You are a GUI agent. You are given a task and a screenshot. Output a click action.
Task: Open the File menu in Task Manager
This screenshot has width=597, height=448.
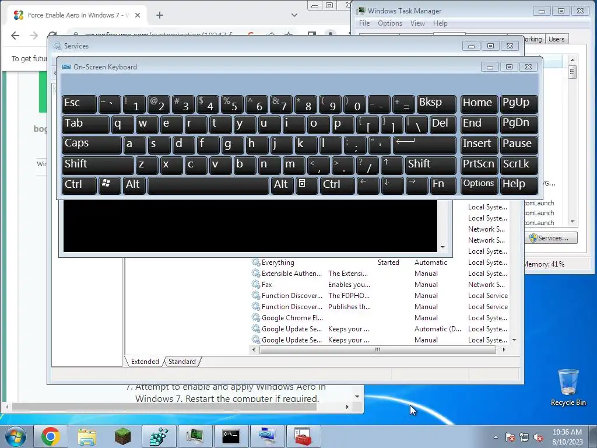coord(364,23)
